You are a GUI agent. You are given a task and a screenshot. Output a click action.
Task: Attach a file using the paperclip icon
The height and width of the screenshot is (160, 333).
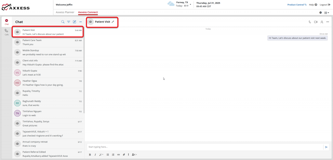[124, 154]
